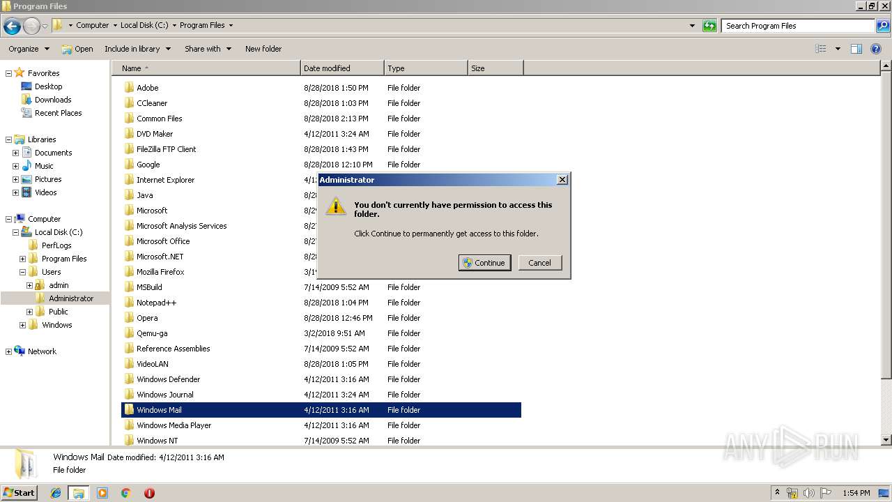Sort by the Name column header
This screenshot has height=502, width=892.
point(206,68)
